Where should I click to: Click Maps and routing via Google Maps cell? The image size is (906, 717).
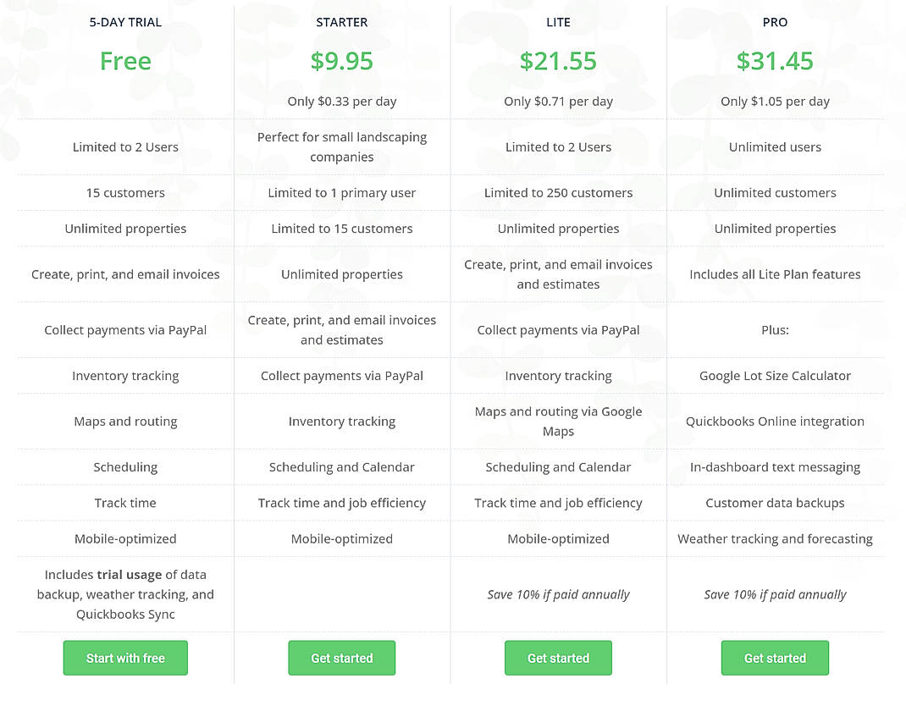558,421
